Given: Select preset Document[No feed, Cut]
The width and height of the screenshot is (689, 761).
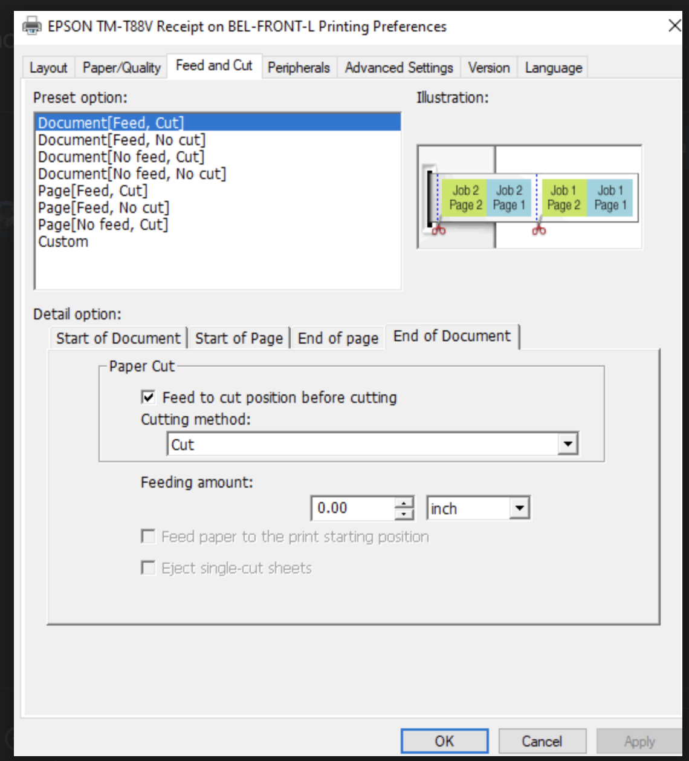Looking at the screenshot, I should 218,157.
